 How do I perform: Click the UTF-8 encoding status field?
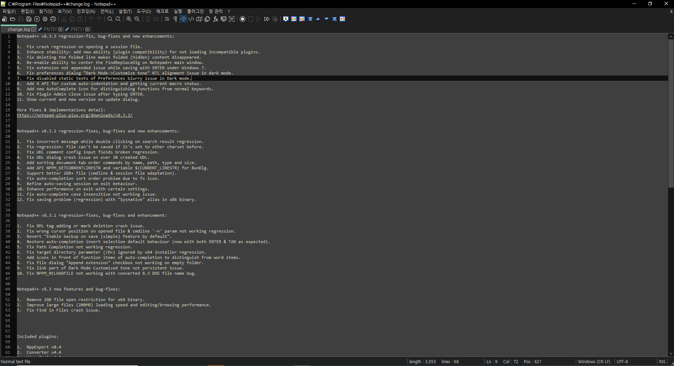point(622,361)
